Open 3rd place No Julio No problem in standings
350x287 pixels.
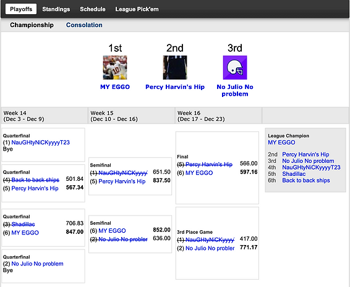click(x=308, y=161)
